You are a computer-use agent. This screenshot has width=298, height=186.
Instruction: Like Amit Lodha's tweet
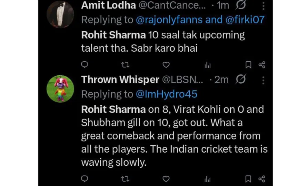tap(166, 64)
